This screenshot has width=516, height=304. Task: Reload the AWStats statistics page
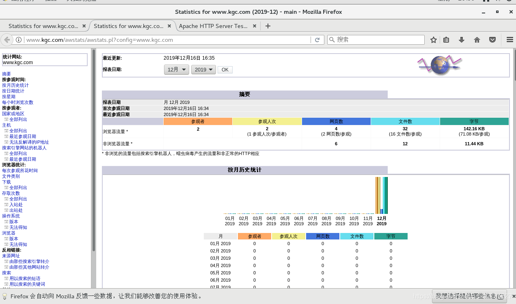tap(317, 40)
